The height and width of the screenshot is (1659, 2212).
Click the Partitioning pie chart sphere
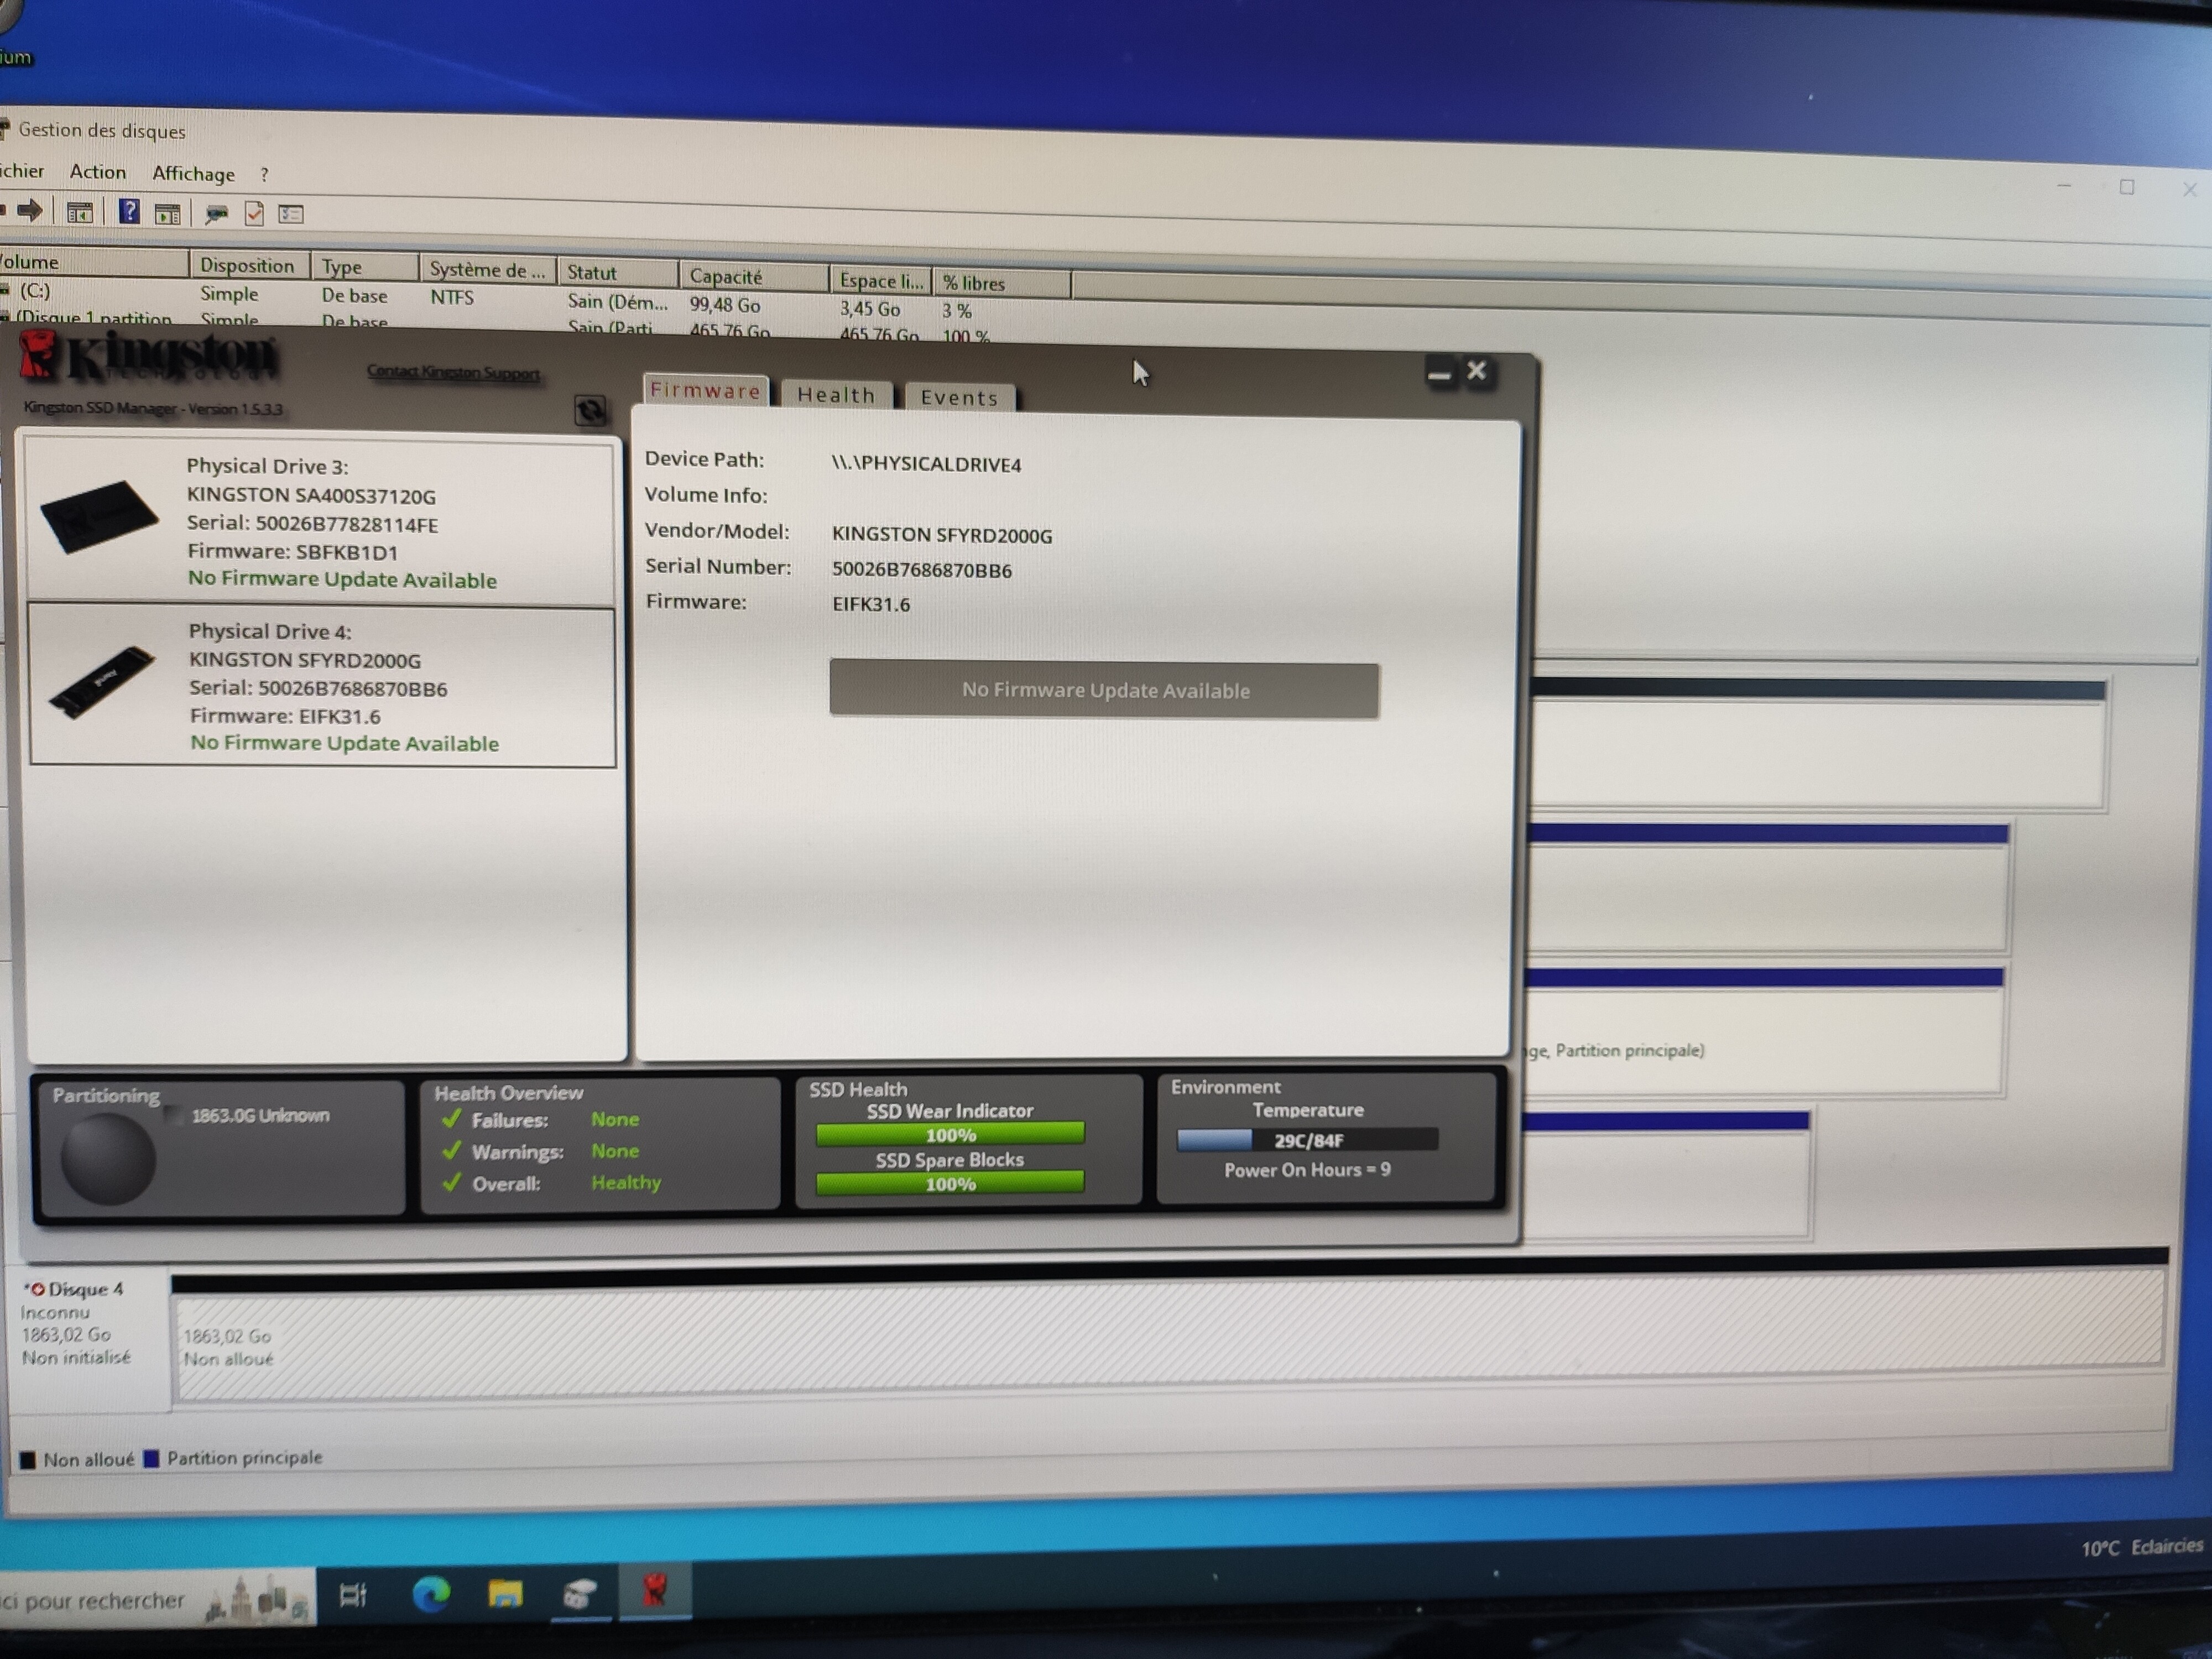tap(108, 1158)
